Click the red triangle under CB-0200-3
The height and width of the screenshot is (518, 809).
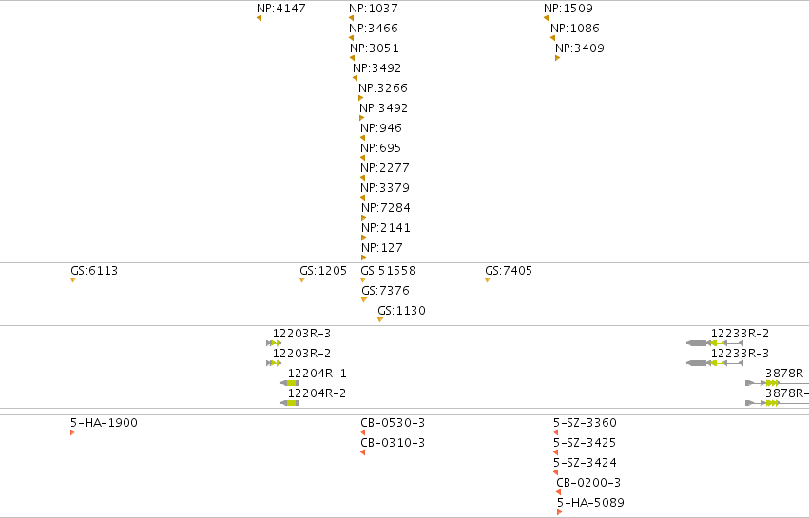coord(559,492)
